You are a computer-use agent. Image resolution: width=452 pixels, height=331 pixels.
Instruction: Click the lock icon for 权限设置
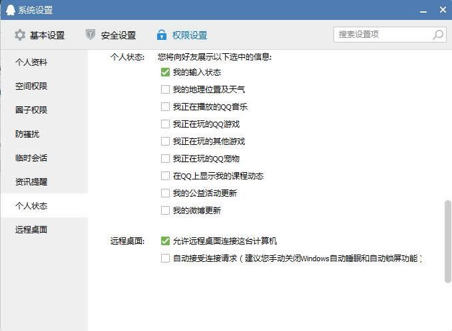161,35
